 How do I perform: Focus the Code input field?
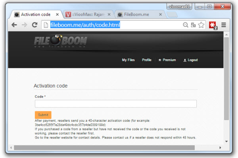click(x=116, y=104)
